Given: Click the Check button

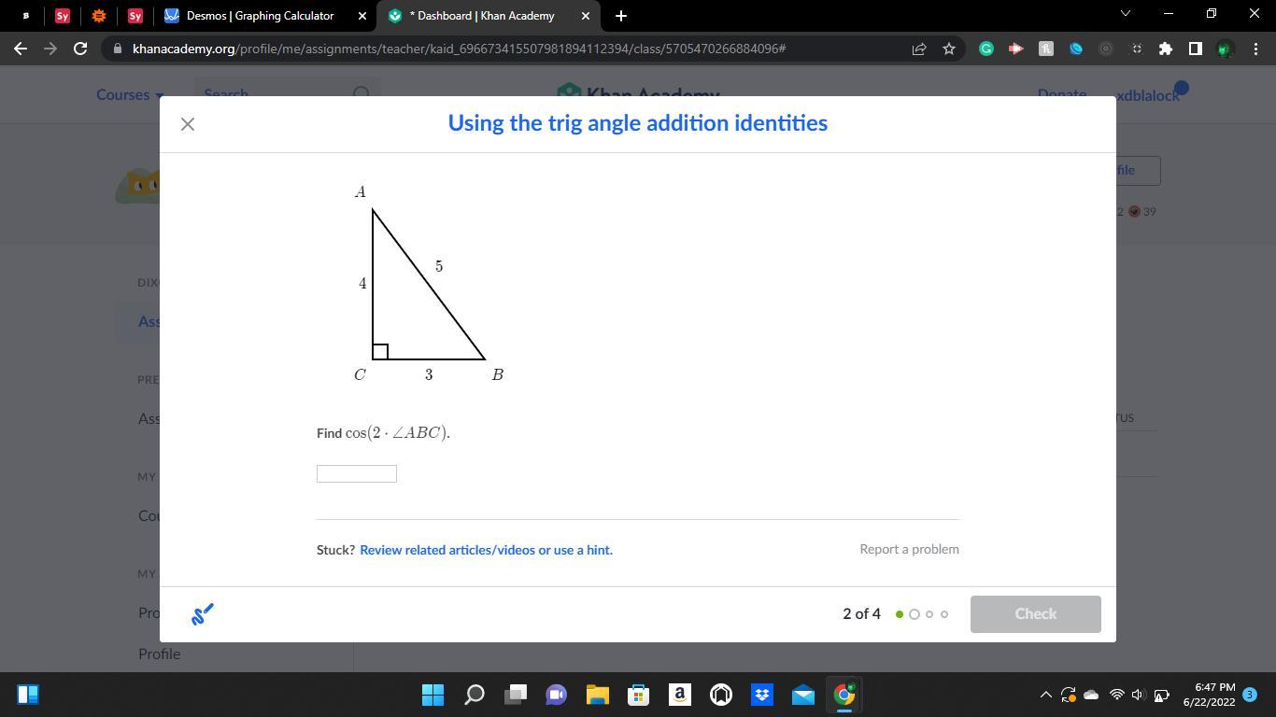Looking at the screenshot, I should point(1035,614).
